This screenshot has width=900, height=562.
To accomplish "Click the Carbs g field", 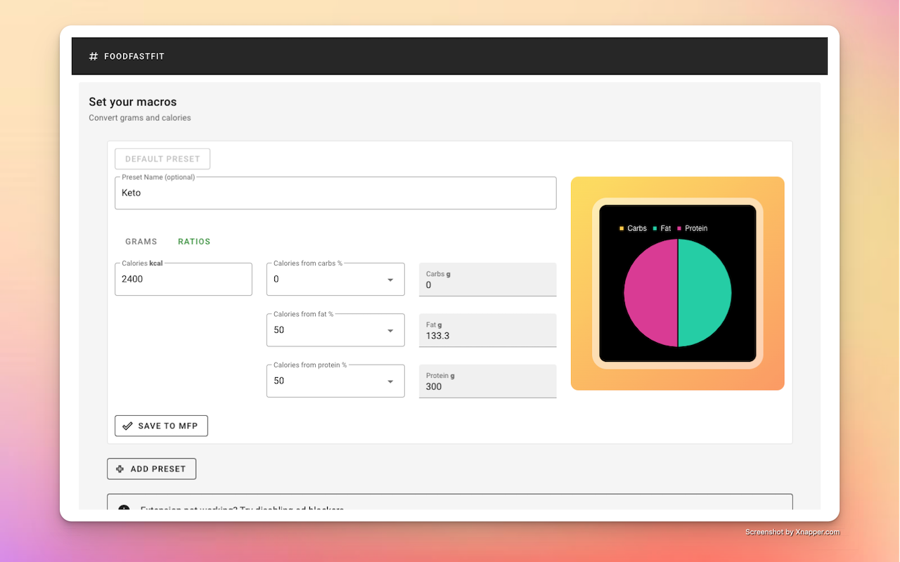I will (x=487, y=280).
